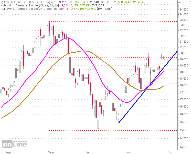Click the +0,769% change of first average
The height and width of the screenshot is (154, 191).
tap(84, 5)
